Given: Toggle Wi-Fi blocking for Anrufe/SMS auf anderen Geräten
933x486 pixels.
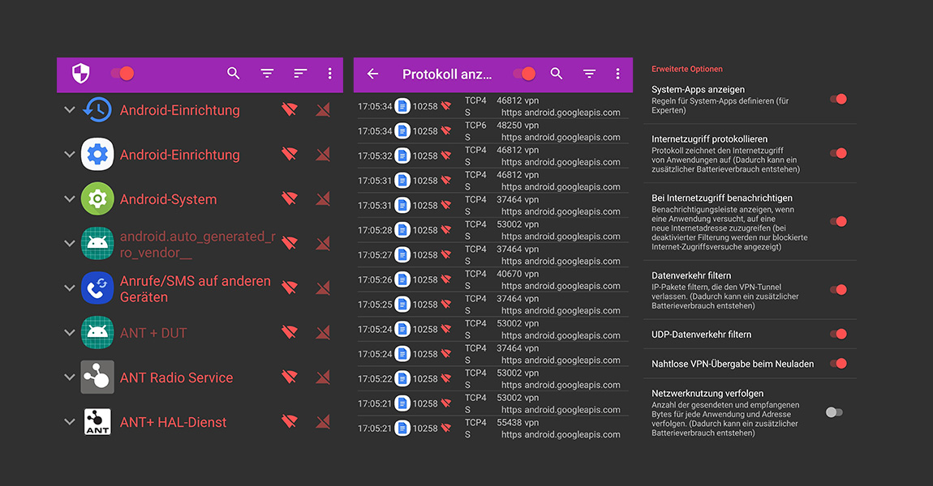Looking at the screenshot, I should coord(289,288).
